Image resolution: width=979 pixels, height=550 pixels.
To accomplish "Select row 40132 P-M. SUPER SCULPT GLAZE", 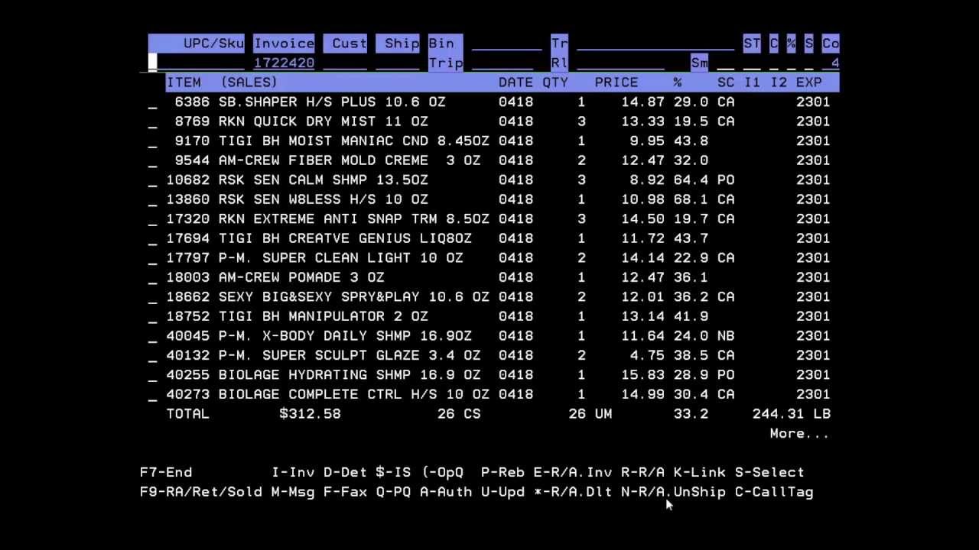I will click(x=489, y=355).
